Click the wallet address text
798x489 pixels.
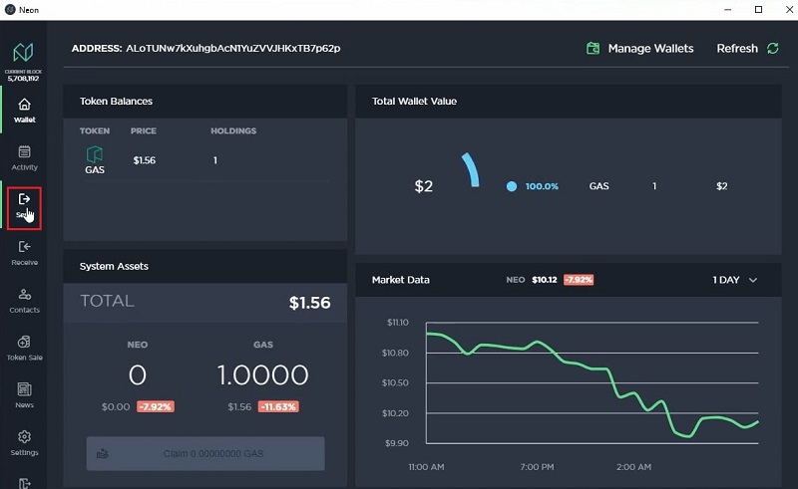click(x=232, y=48)
